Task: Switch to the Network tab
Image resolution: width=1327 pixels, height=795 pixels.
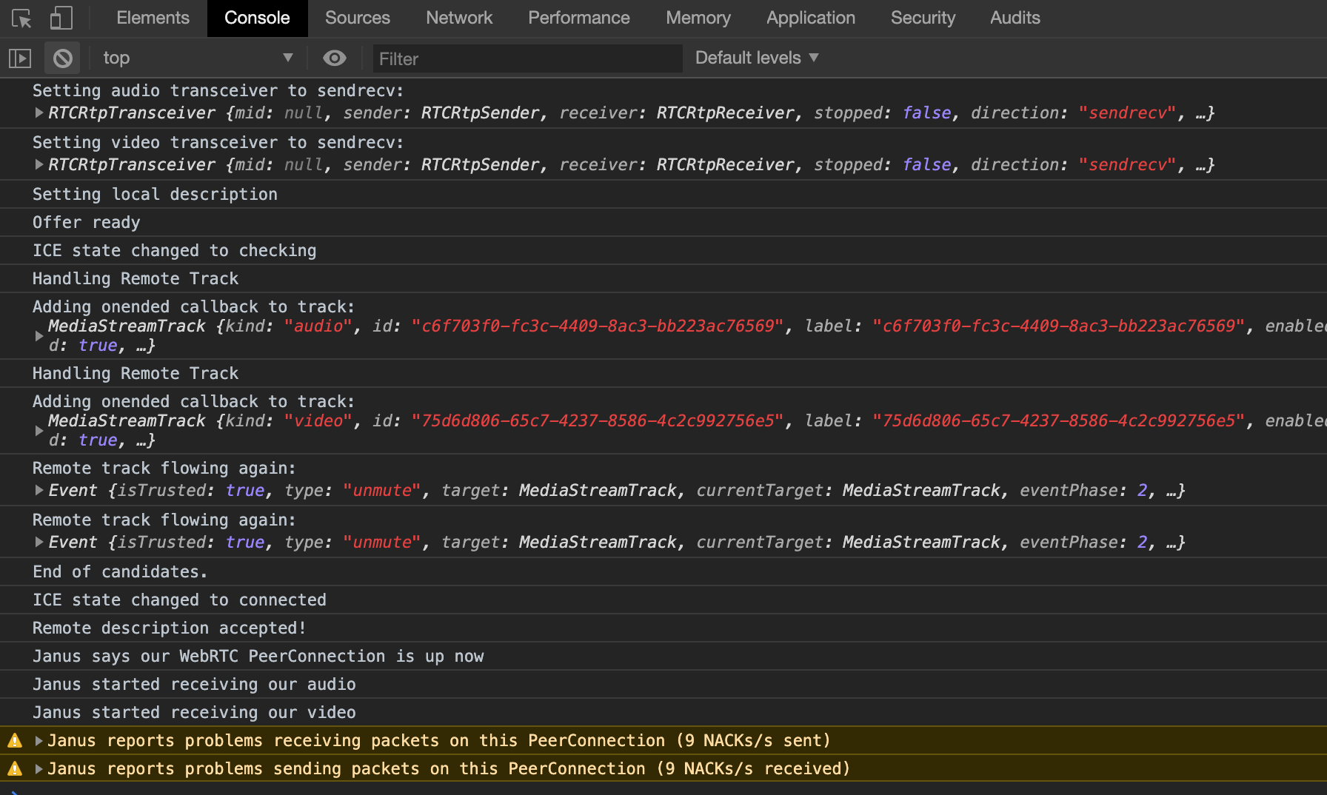Action: (459, 18)
